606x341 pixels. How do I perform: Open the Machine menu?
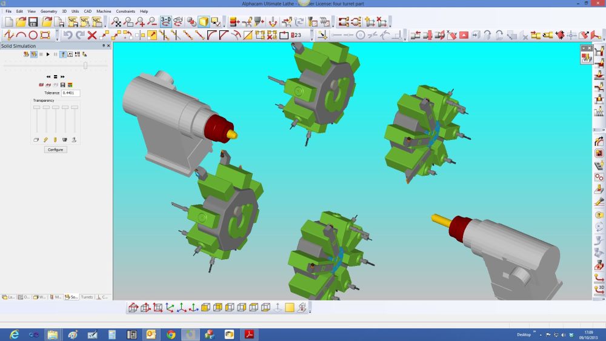coord(104,11)
